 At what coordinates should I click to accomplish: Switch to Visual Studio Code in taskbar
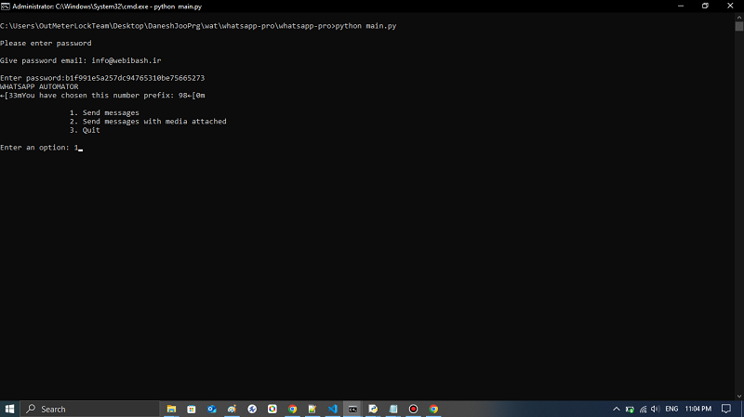[x=333, y=409]
